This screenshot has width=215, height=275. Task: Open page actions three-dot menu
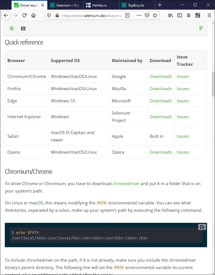[x=139, y=15]
